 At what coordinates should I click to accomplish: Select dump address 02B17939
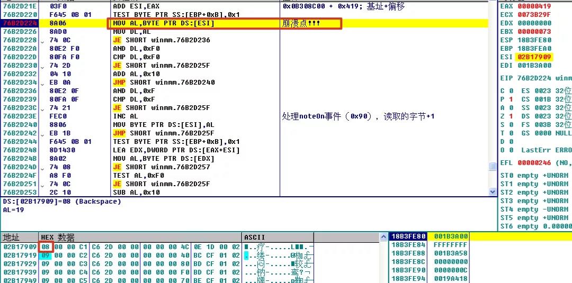[x=20, y=272]
